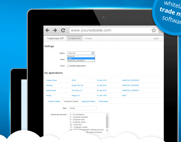Click the AT&T applicant cell
Screen dimensions: 181x142
74,80
